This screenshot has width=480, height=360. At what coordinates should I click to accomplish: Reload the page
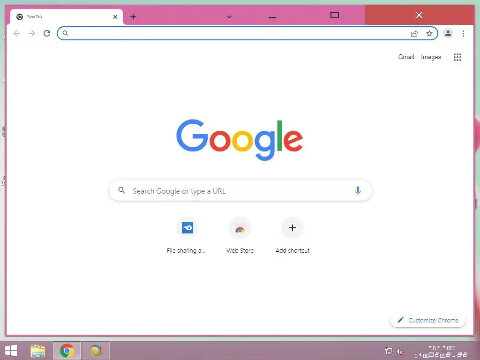pyautogui.click(x=47, y=33)
